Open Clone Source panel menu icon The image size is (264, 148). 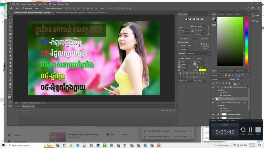[x=209, y=14]
